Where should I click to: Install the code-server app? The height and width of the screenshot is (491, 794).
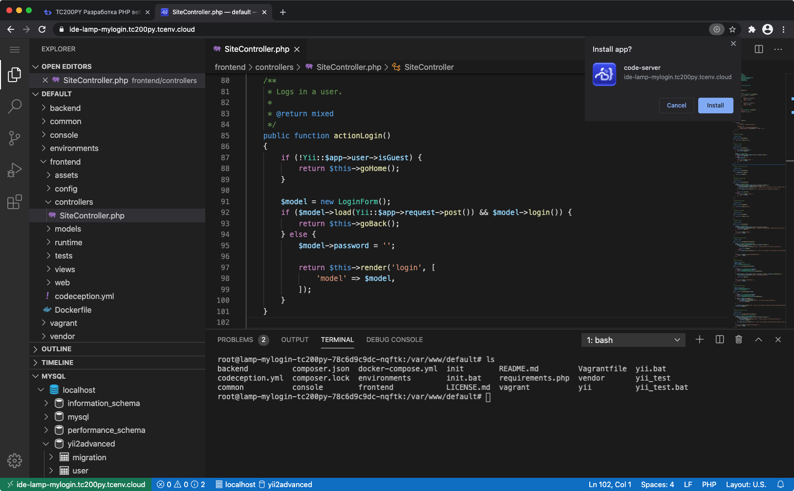pos(715,105)
